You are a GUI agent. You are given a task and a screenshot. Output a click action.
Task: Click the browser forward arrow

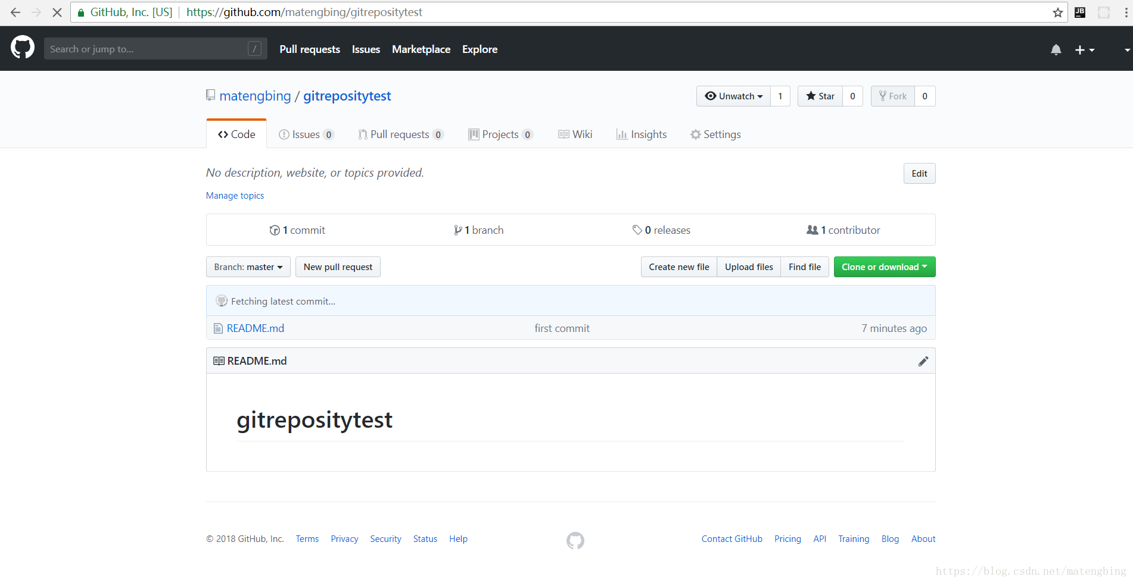click(36, 12)
